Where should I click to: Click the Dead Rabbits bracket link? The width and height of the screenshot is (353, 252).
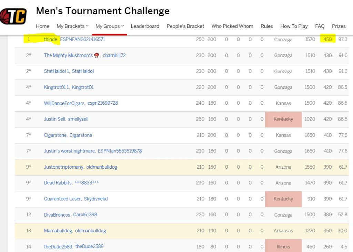click(x=58, y=183)
